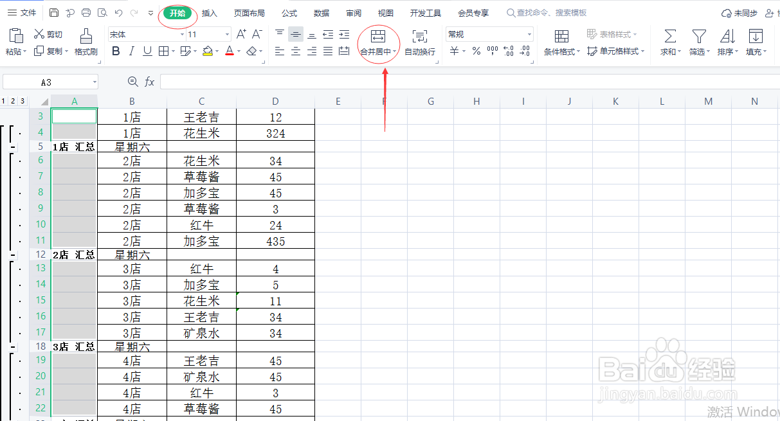The width and height of the screenshot is (780, 421).
Task: Toggle vertical middle alignment
Action: coord(296,34)
